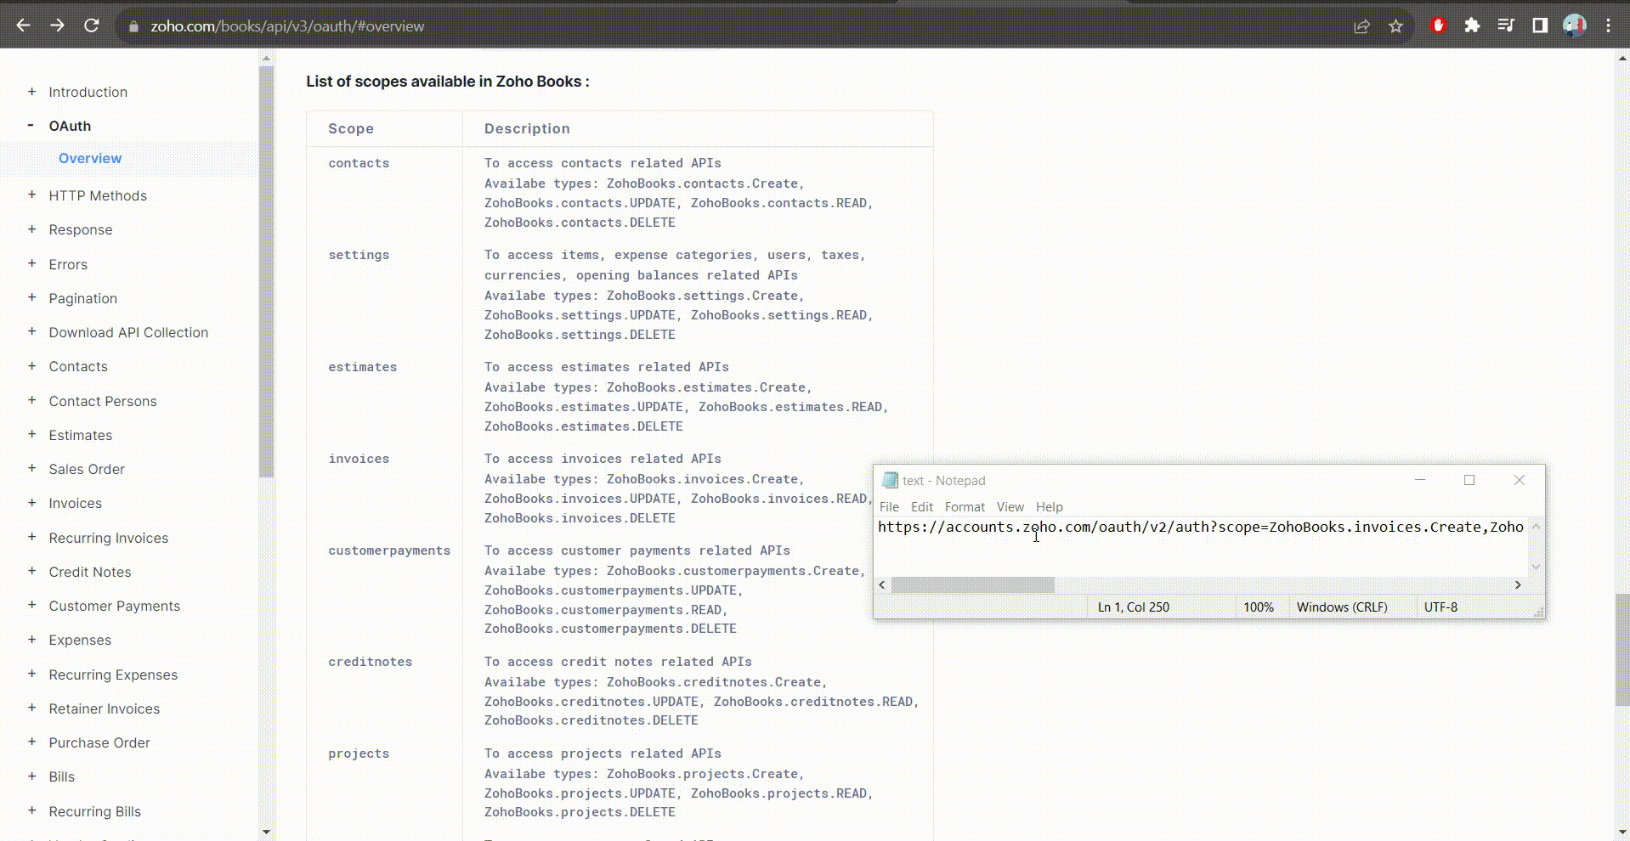The width and height of the screenshot is (1630, 841).
Task: Open the browser side panel icon
Action: [1540, 25]
